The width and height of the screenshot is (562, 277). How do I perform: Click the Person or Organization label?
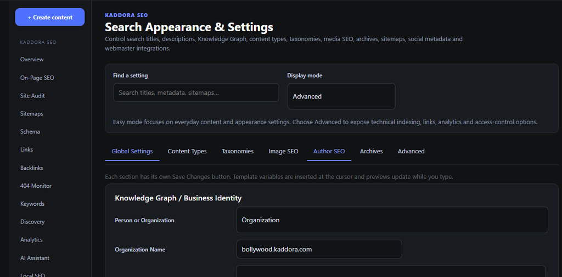coord(144,220)
